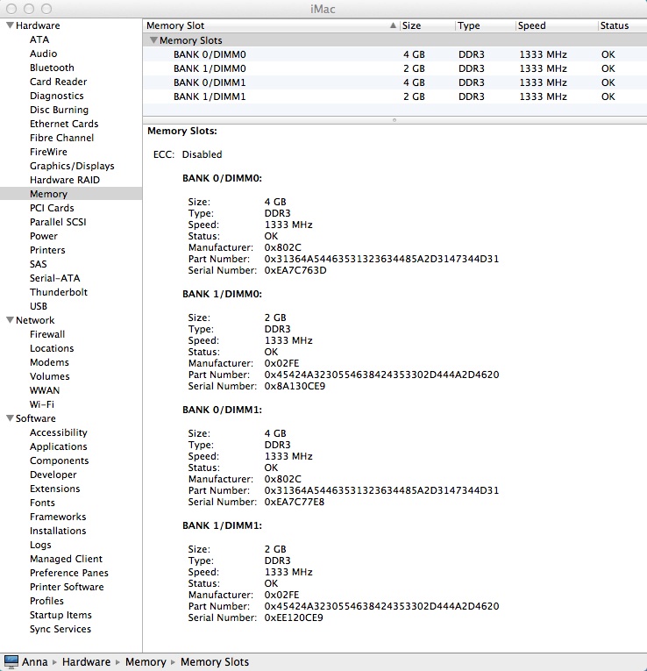Select Modems in the sidebar

[49, 362]
